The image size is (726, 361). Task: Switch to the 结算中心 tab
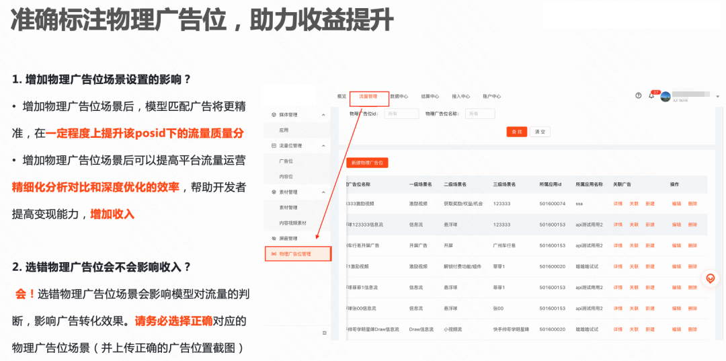(430, 96)
